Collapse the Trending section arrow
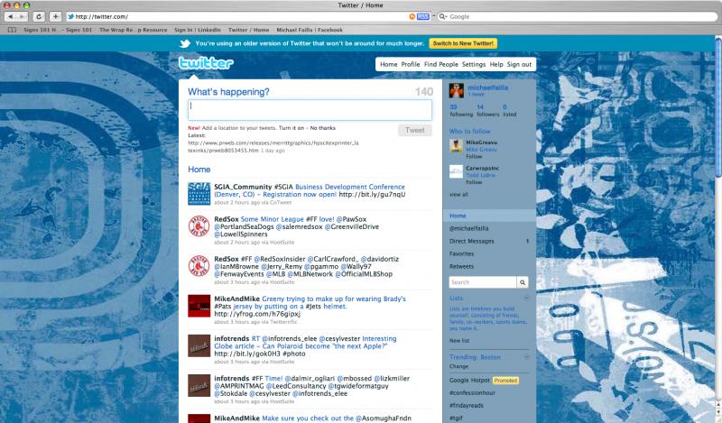Viewport: 722px width, 423px height. click(x=526, y=357)
